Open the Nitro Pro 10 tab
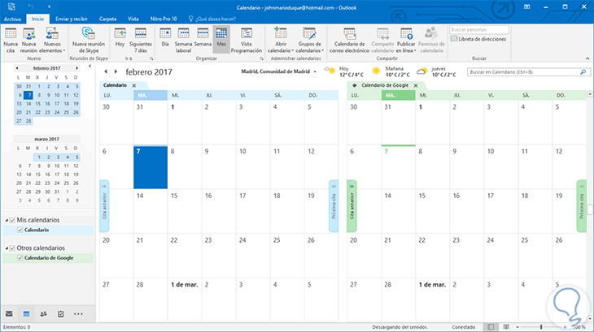The width and height of the screenshot is (594, 332). pos(164,19)
